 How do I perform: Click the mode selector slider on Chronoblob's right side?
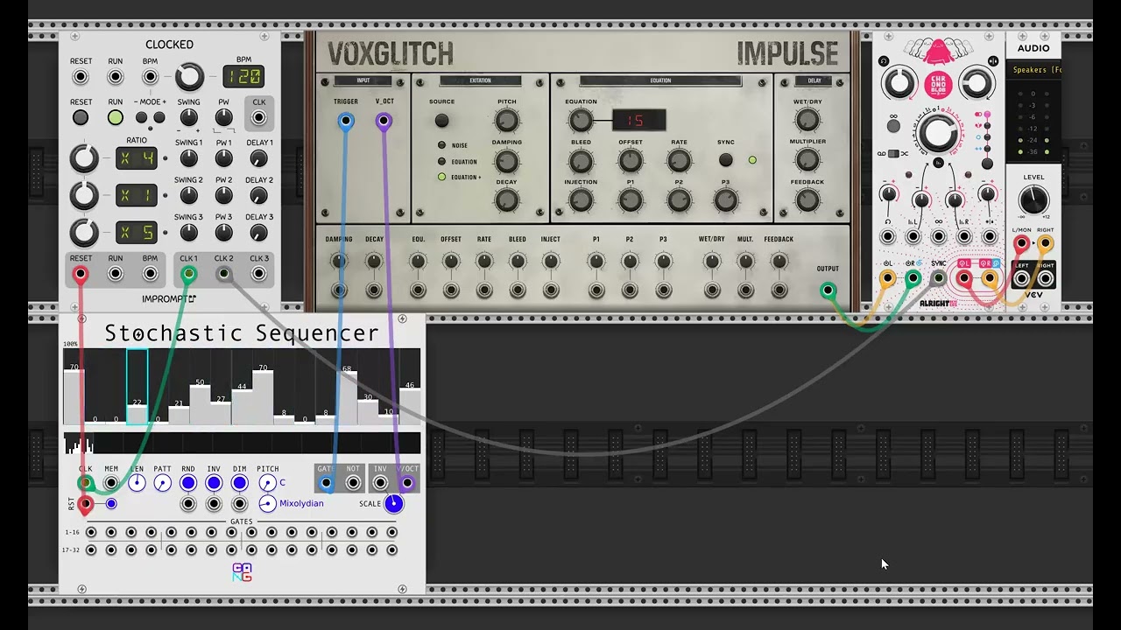(988, 139)
